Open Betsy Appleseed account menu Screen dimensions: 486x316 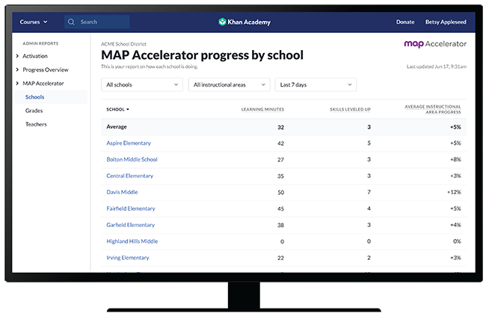click(x=446, y=22)
